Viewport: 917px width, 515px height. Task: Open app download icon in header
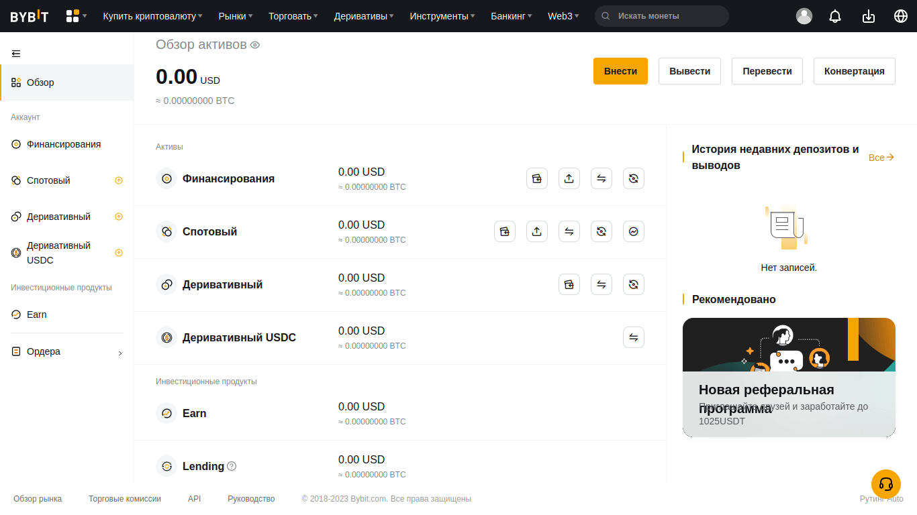click(868, 16)
